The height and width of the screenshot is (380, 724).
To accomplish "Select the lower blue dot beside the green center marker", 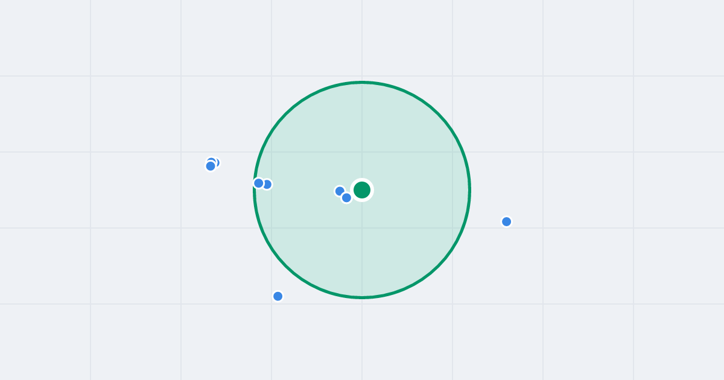I will pos(346,198).
